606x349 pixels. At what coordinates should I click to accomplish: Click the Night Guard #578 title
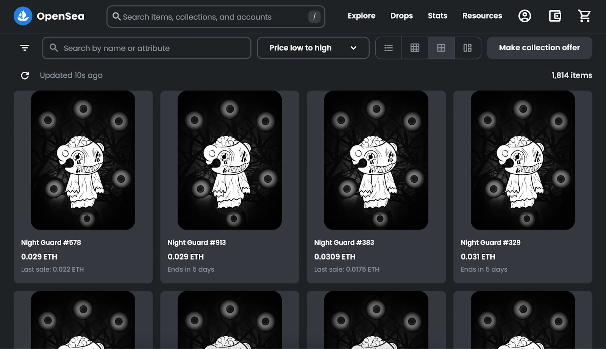click(x=51, y=243)
